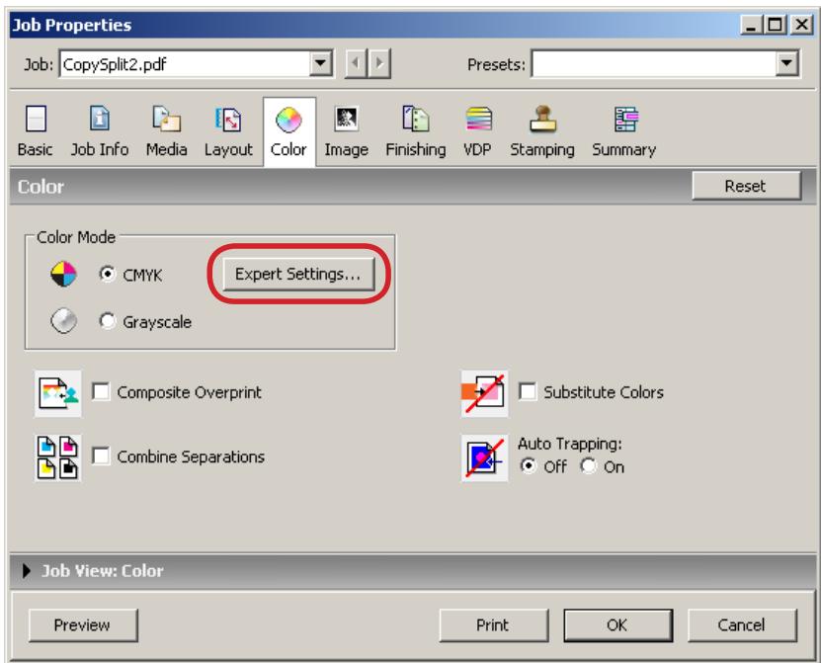
Task: Minimize the Job Properties window
Action: click(x=752, y=25)
